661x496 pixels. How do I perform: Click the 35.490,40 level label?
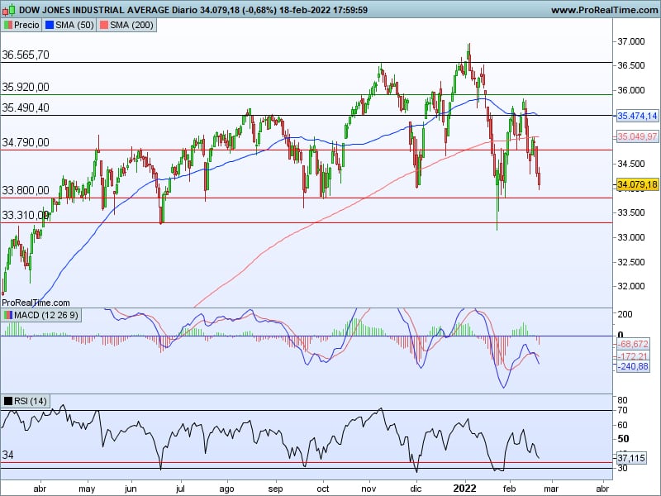[26, 107]
